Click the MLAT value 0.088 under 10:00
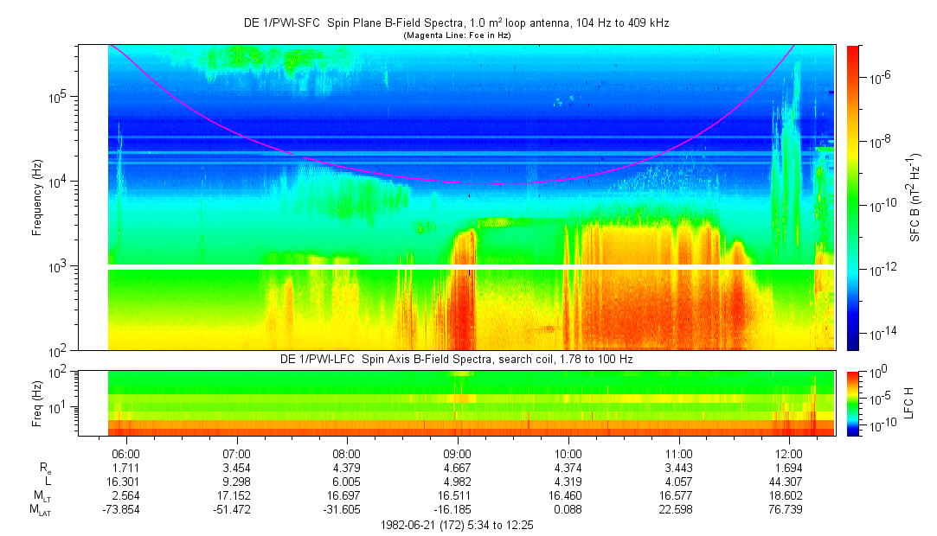 click(x=568, y=510)
